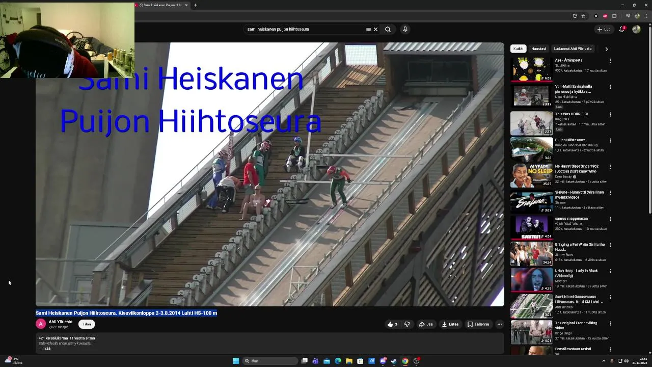Open Steam from the taskbar
This screenshot has width=652, height=367.
(x=394, y=361)
